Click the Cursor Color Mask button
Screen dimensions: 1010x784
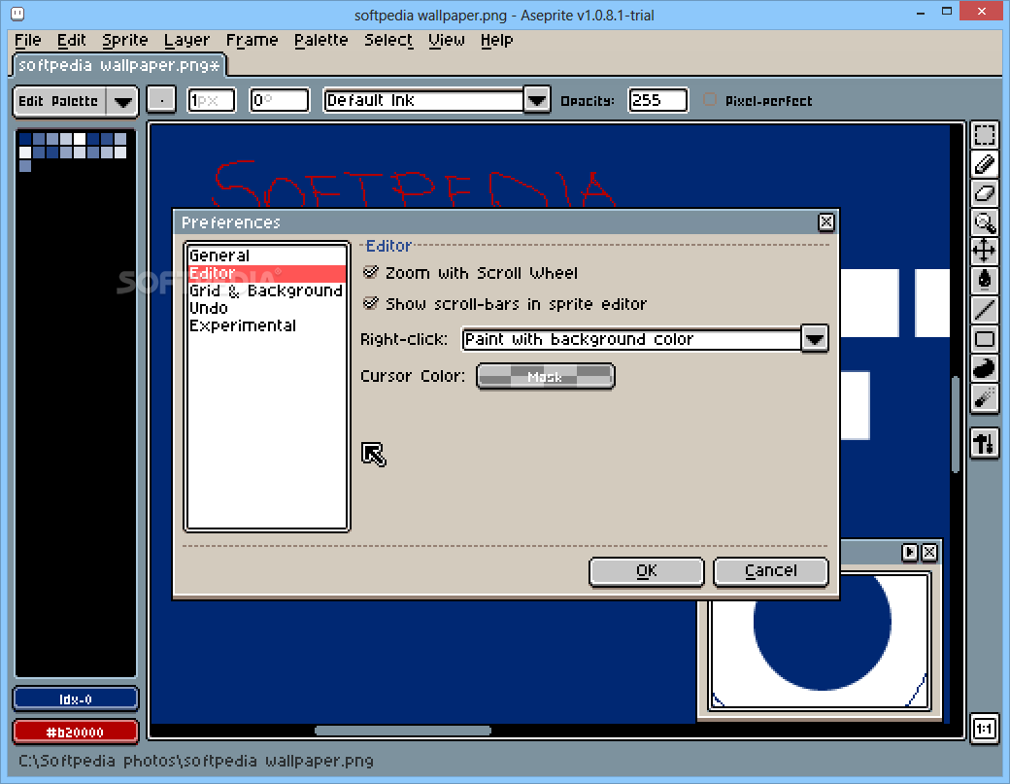tap(545, 376)
